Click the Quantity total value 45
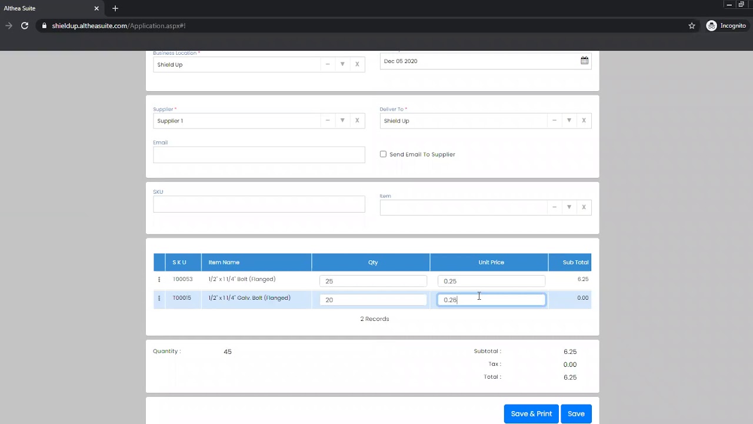The height and width of the screenshot is (424, 753). (228, 352)
